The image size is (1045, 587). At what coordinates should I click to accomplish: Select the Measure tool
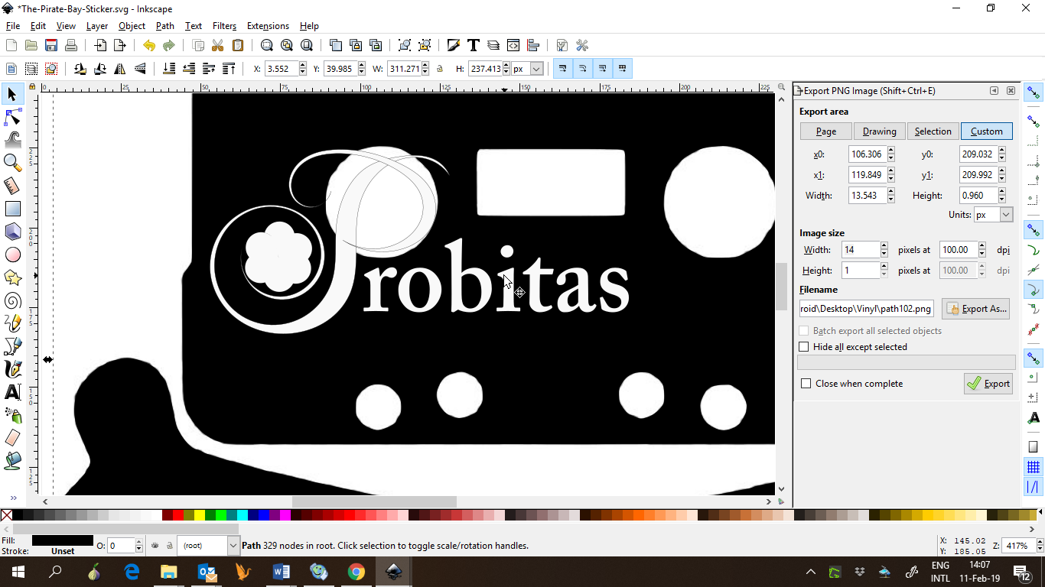(12, 186)
